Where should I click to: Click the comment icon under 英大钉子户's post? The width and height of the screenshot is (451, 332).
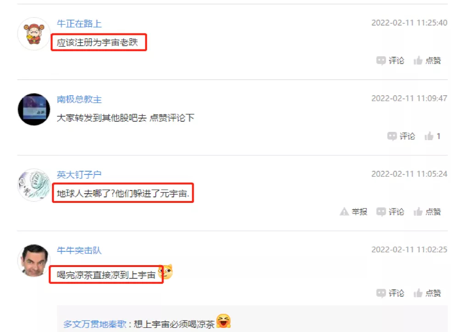pyautogui.click(x=390, y=212)
